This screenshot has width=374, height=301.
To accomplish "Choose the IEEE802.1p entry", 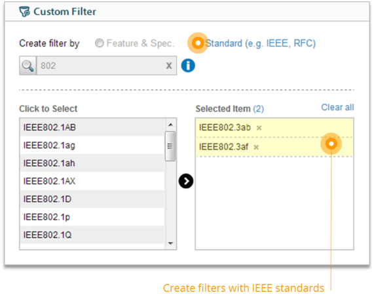I will pyautogui.click(x=92, y=217).
